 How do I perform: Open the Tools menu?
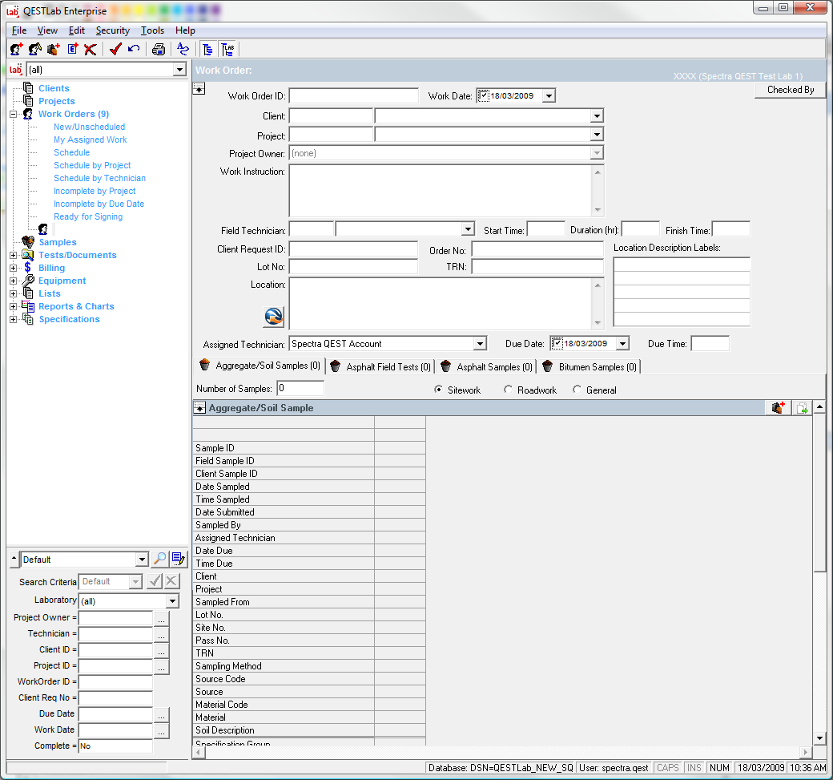click(x=152, y=30)
